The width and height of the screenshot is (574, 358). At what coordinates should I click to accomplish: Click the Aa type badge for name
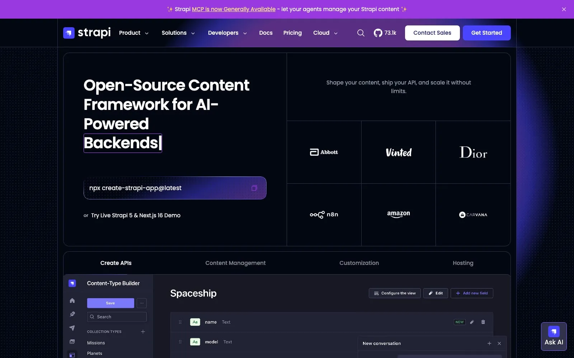(x=195, y=322)
